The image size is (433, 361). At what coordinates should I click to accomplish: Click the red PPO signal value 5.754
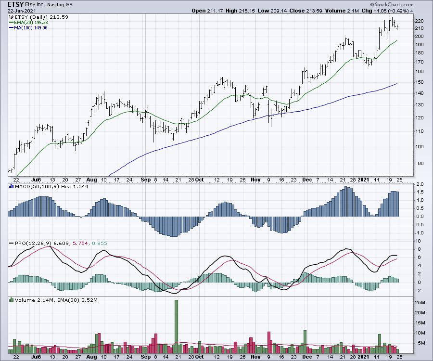tap(80, 244)
